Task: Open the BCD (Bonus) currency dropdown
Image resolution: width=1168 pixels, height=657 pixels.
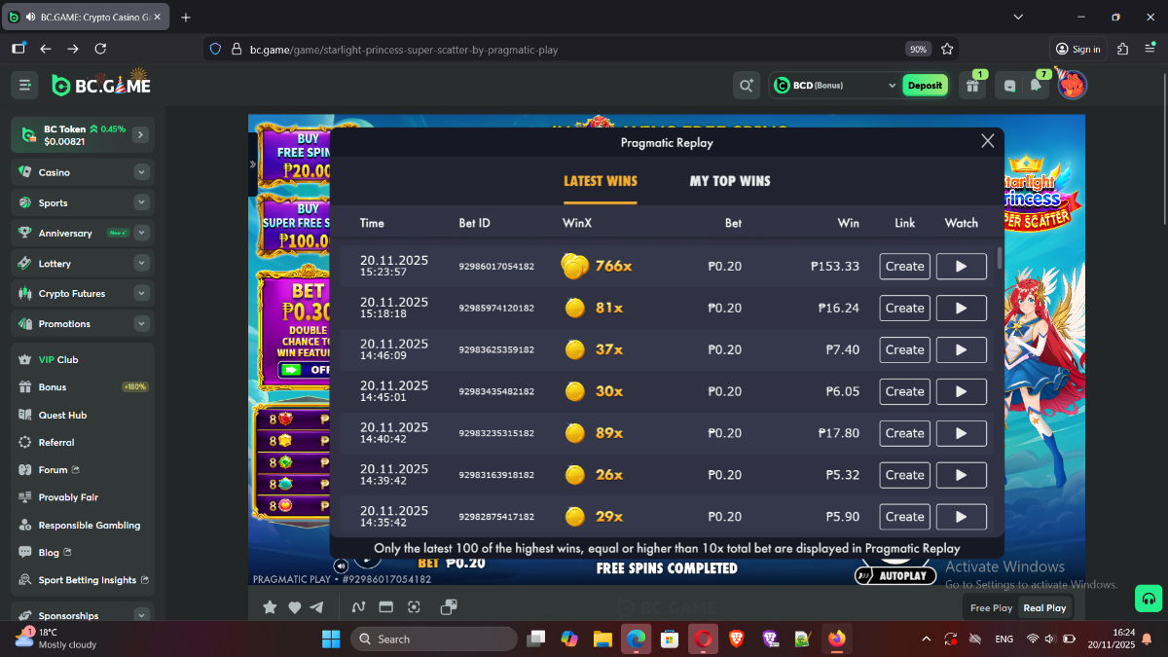Action: 835,86
